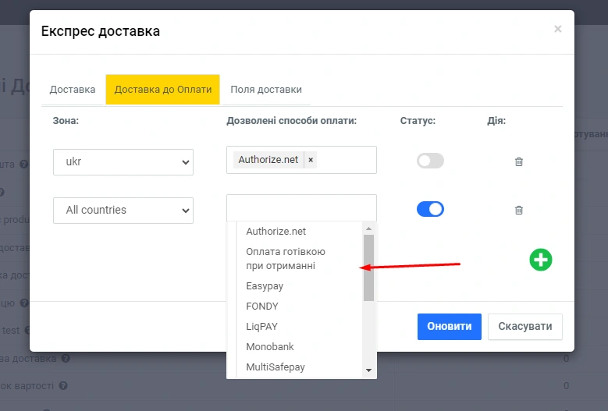Screen dimensions: 608x411
Task: Pick FONDY in the payment dropdown
Action: pos(262,306)
